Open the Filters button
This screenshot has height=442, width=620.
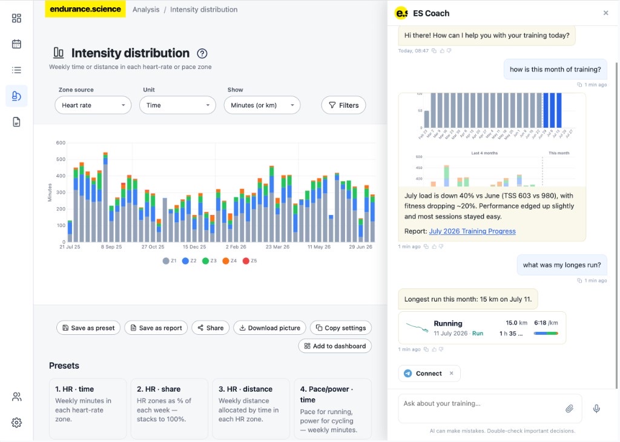pyautogui.click(x=344, y=105)
